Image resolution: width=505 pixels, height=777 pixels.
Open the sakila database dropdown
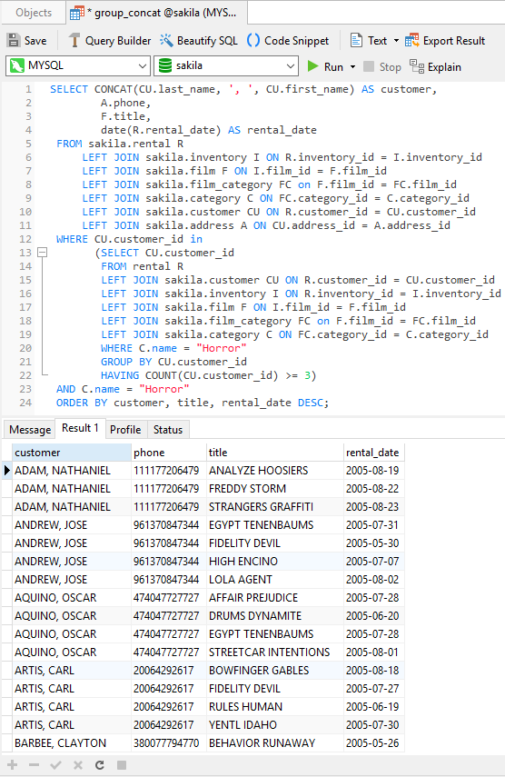coord(226,65)
